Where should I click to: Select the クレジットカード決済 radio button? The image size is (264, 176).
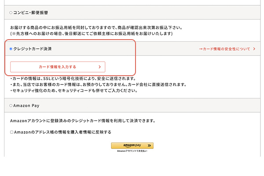(x=11, y=49)
